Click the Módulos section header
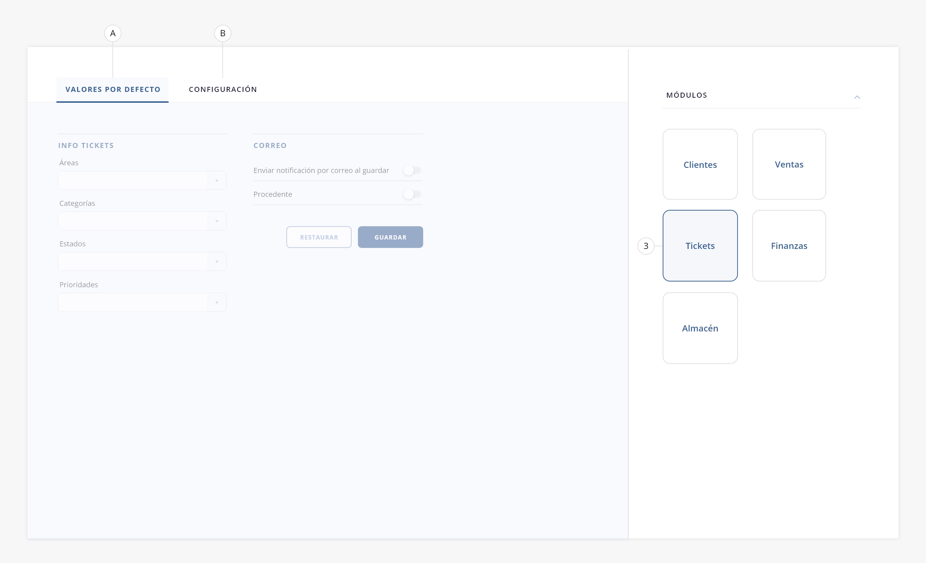926x563 pixels. point(686,95)
